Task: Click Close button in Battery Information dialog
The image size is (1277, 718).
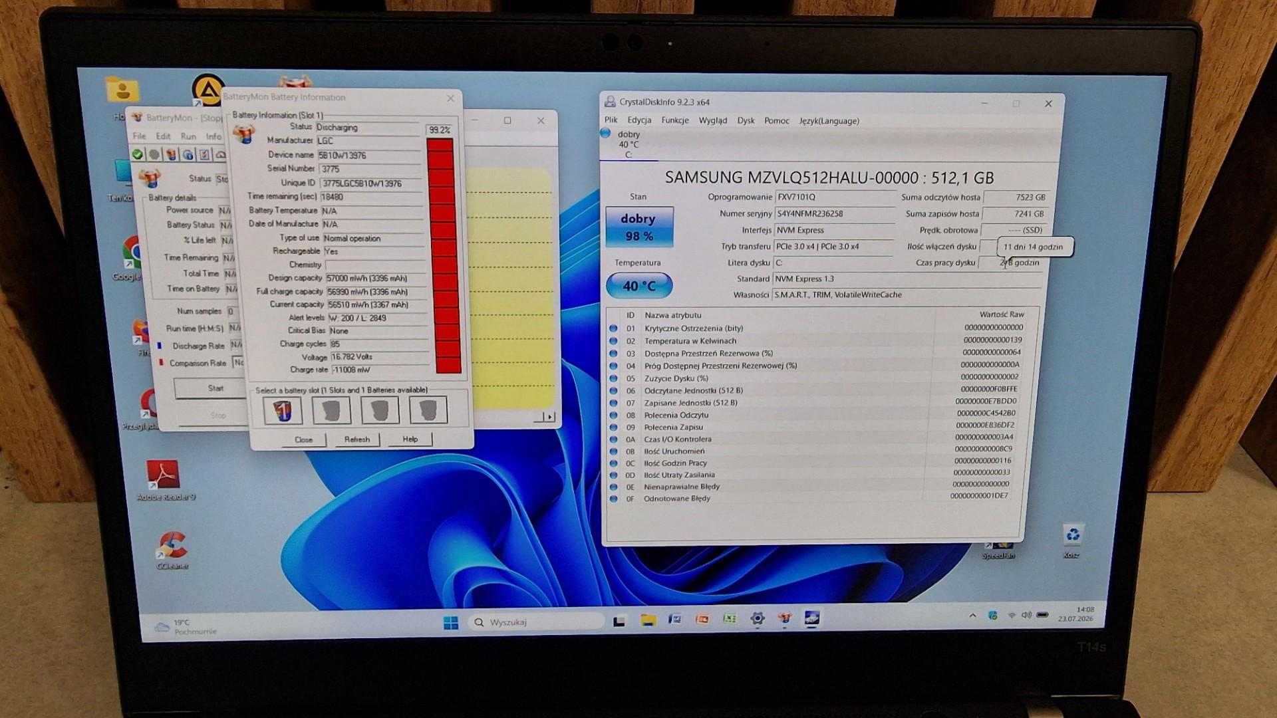Action: (x=303, y=439)
